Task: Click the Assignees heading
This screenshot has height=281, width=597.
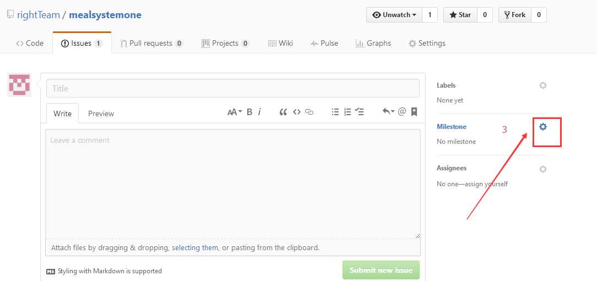Action: [x=452, y=168]
